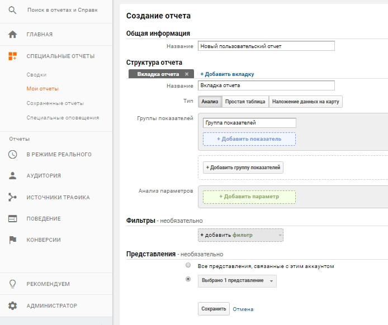388x325 pixels.
Task: Open the Администратор gear icon
Action: pyautogui.click(x=12, y=305)
